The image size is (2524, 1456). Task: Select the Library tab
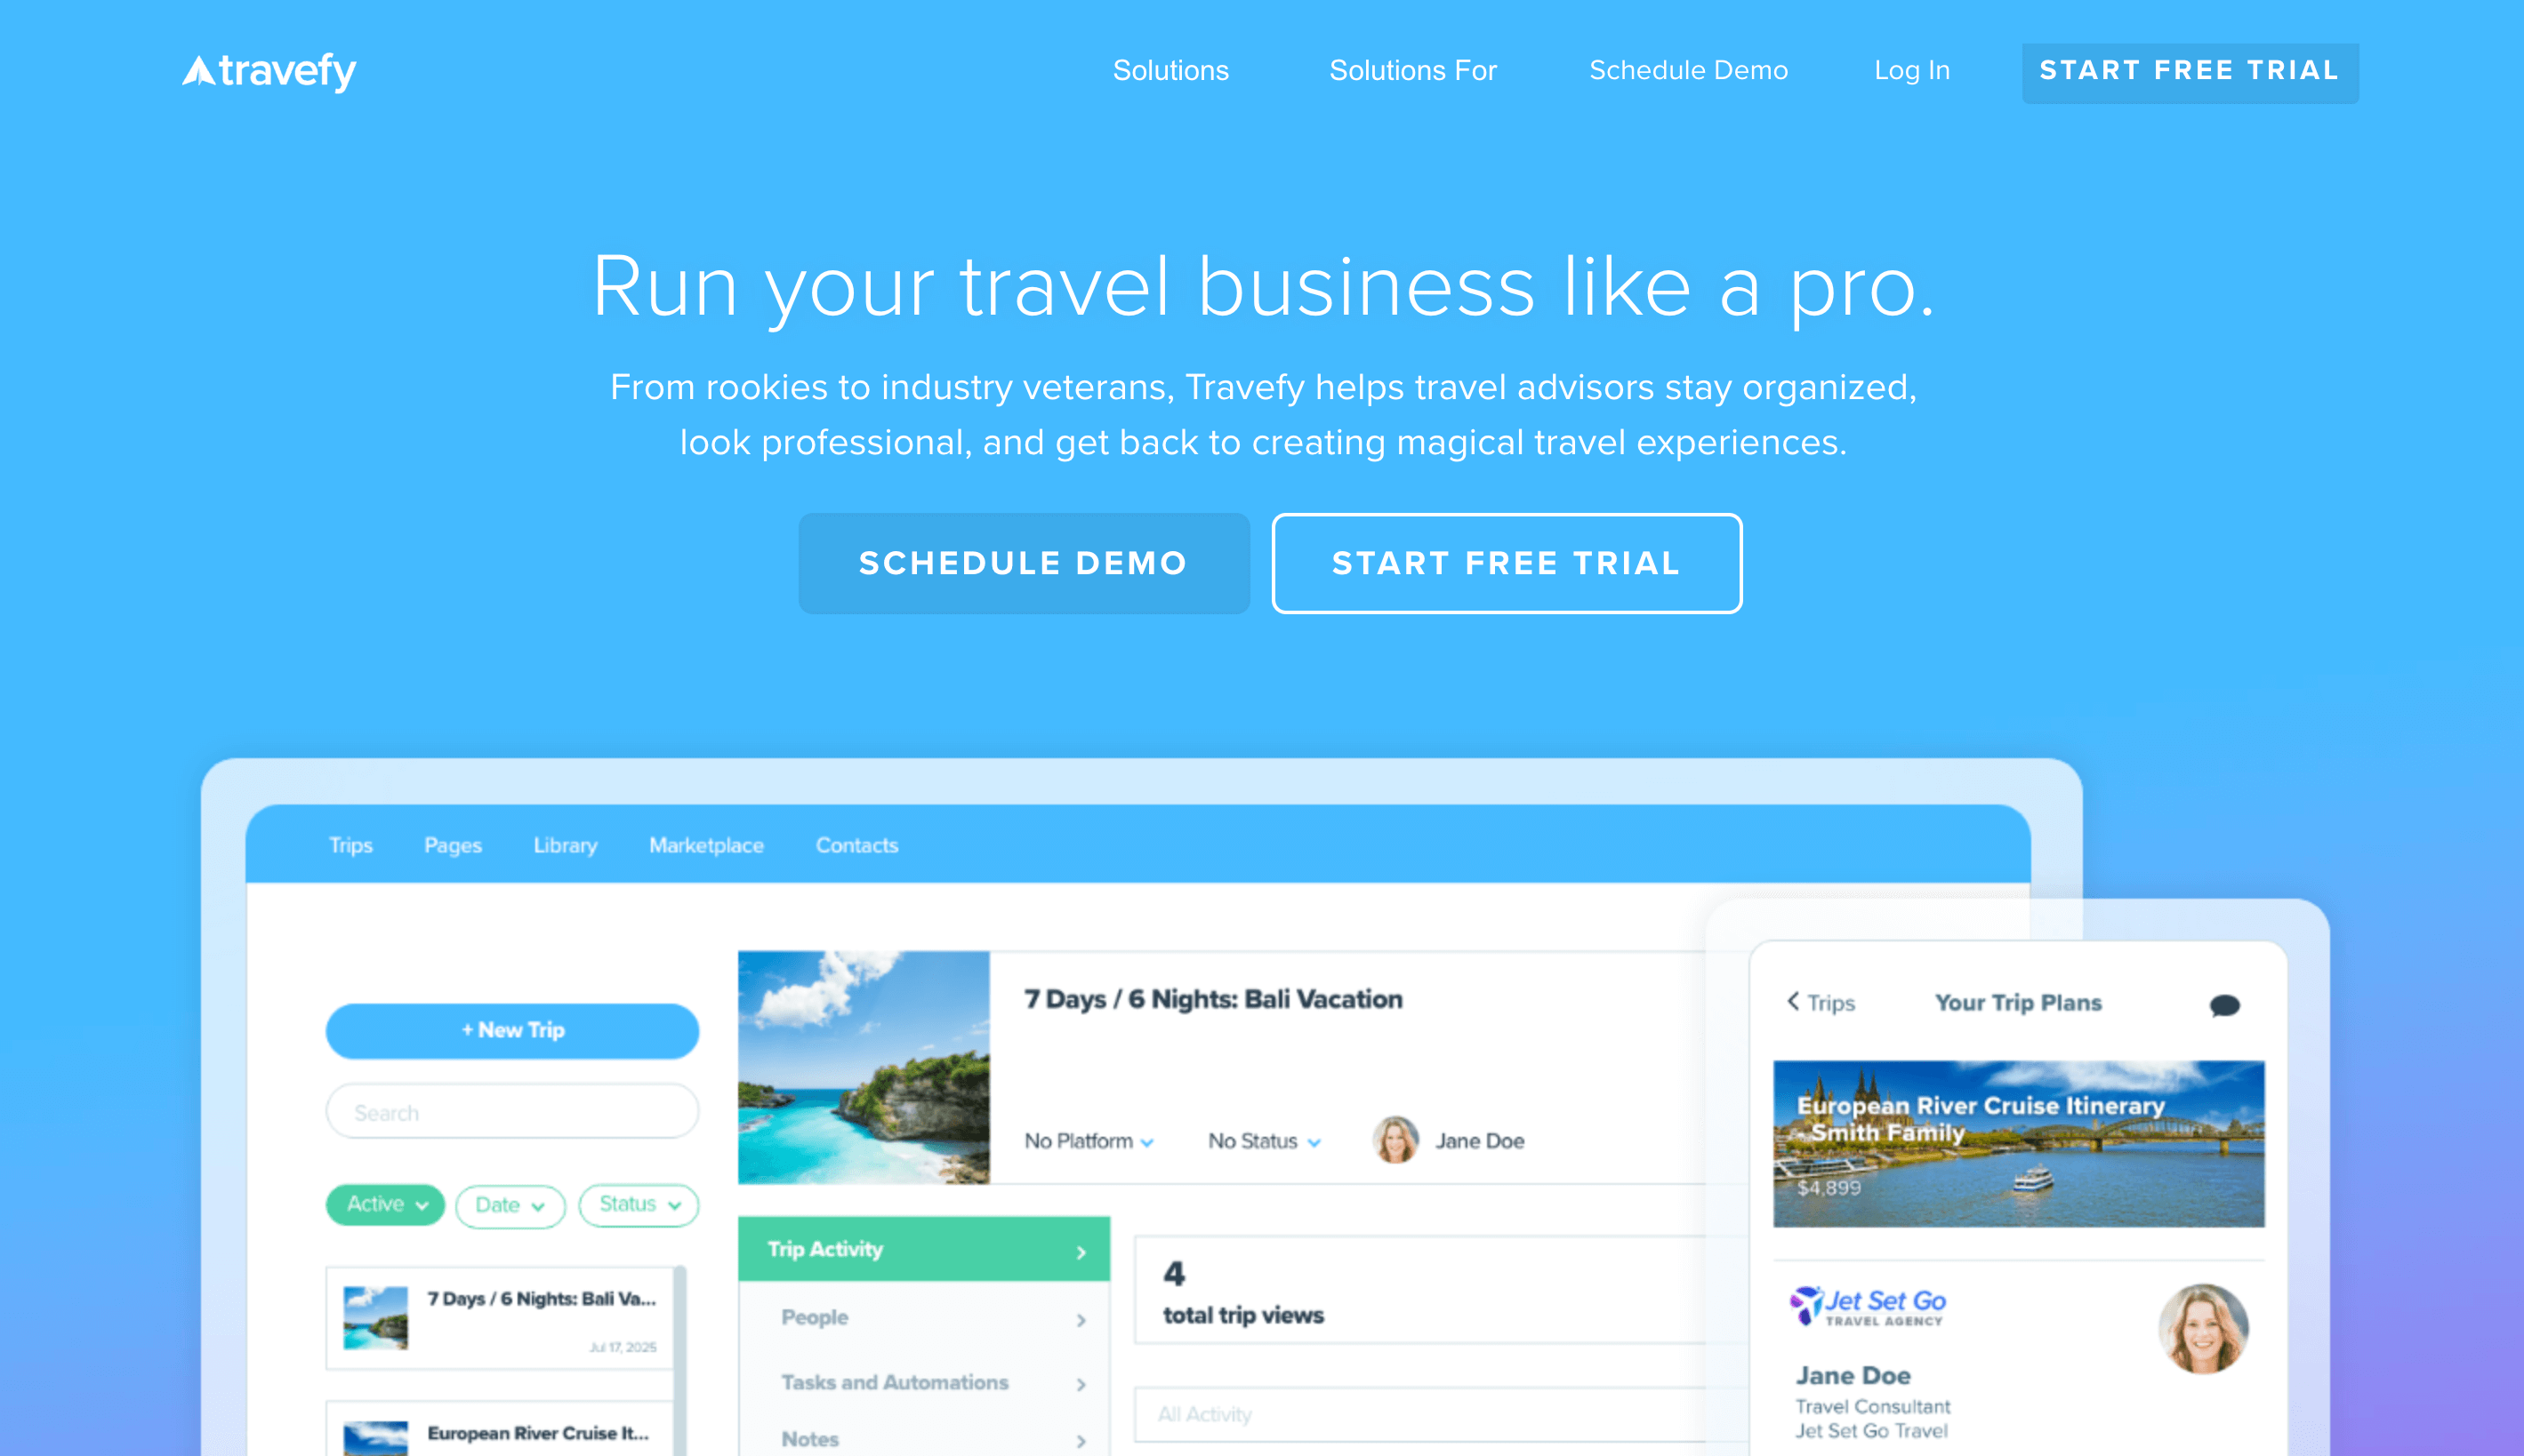pyautogui.click(x=565, y=846)
